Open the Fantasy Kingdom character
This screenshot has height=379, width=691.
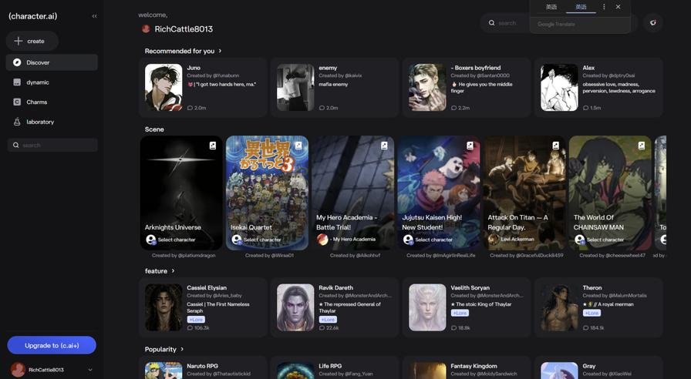point(467,368)
